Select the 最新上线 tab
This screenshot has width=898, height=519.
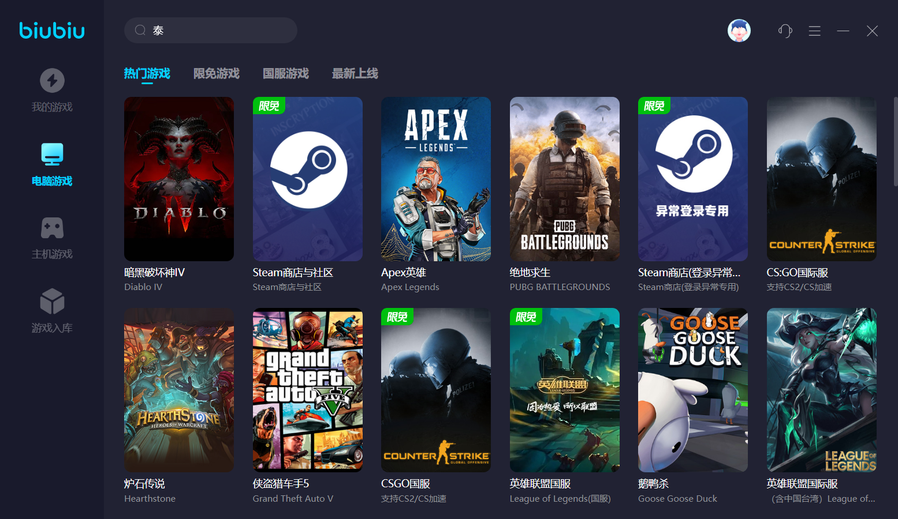355,73
